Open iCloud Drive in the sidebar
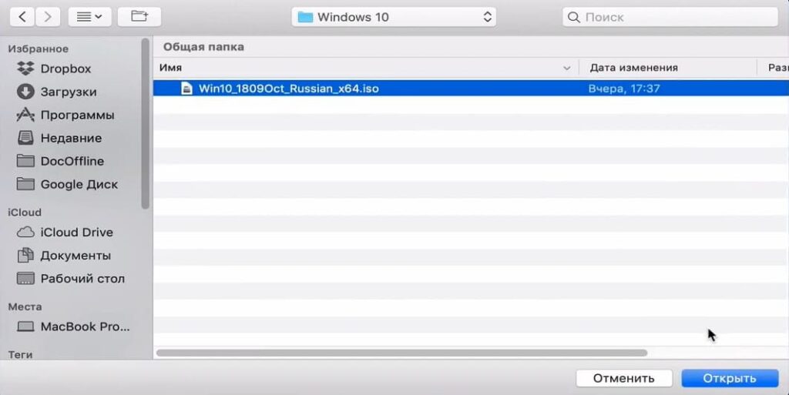The height and width of the screenshot is (395, 789). [x=65, y=233]
